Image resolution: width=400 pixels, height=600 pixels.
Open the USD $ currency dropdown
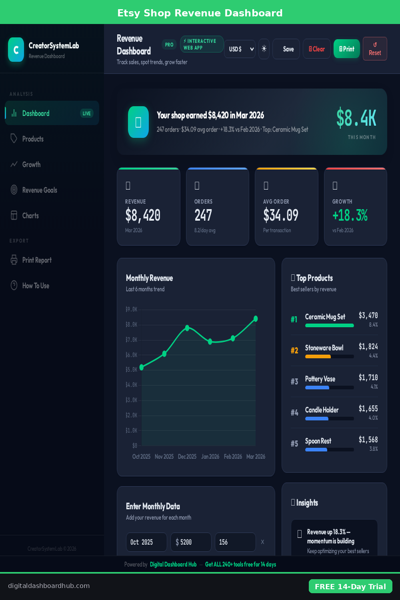[240, 49]
